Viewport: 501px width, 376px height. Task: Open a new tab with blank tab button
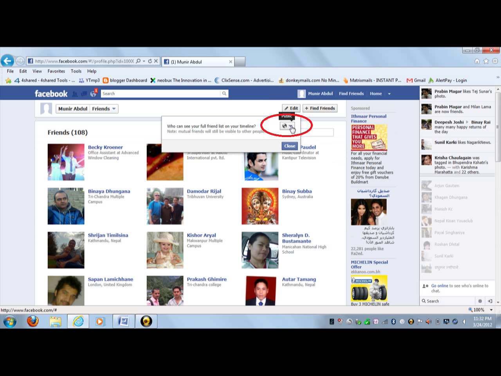tap(240, 61)
